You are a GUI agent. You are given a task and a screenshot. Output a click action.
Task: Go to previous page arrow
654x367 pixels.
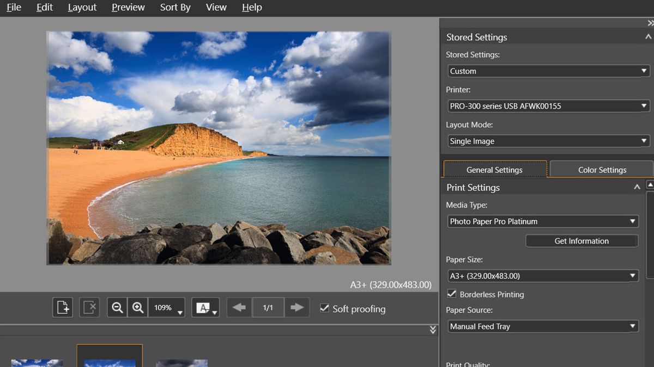[x=239, y=308]
